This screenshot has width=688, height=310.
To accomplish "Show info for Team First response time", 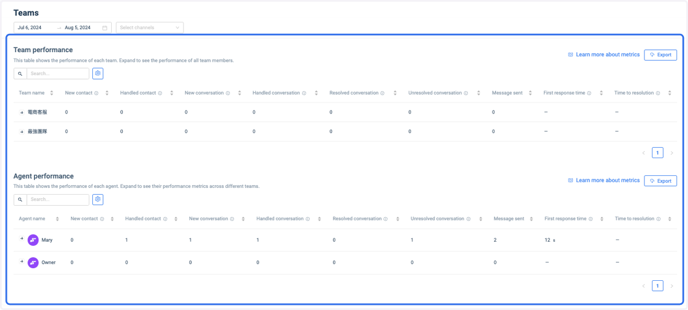I will tap(589, 93).
